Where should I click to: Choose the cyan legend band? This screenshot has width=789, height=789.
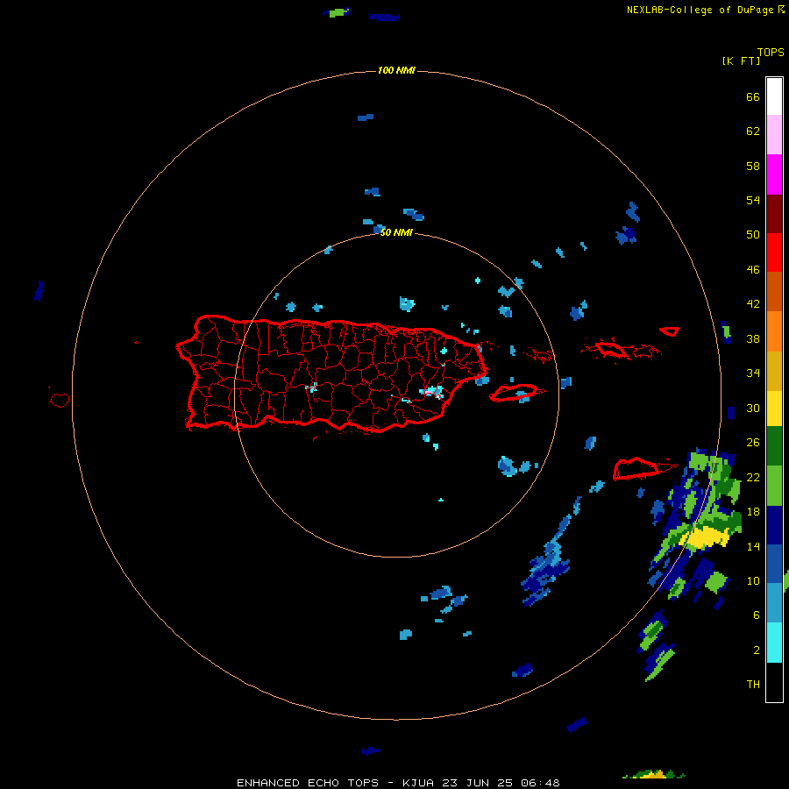pos(774,643)
